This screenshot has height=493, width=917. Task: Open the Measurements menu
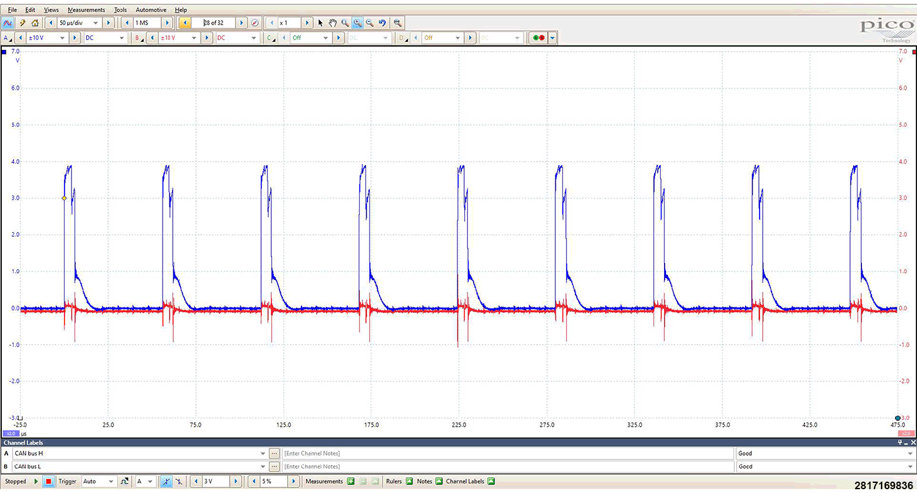86,10
